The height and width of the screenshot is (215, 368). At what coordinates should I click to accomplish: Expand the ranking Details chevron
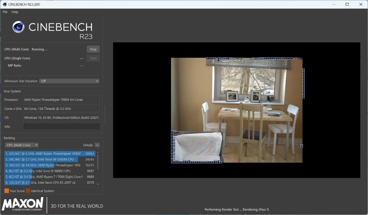(x=97, y=145)
